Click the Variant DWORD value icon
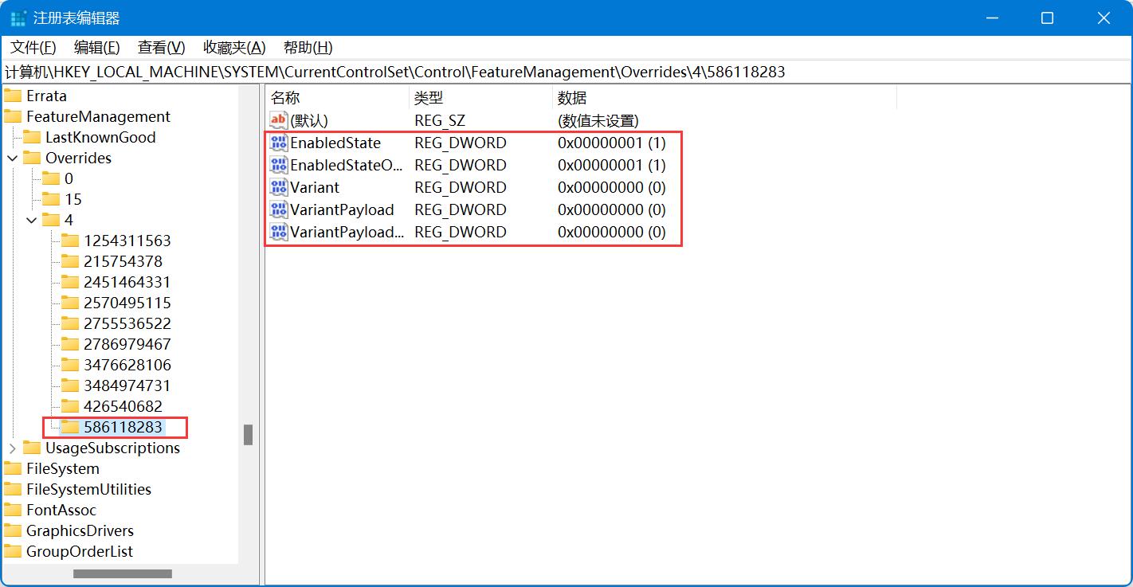Viewport: 1133px width, 587px height. click(x=279, y=188)
